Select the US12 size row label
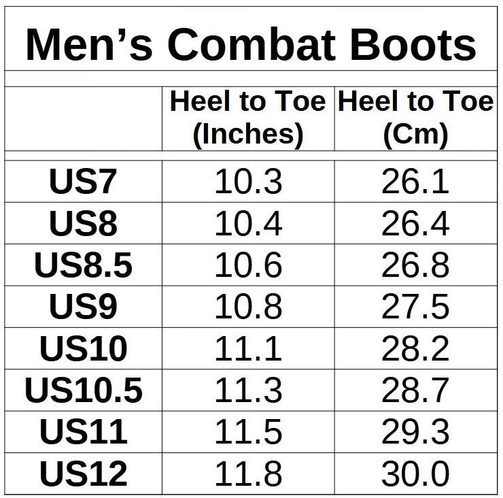 83,474
